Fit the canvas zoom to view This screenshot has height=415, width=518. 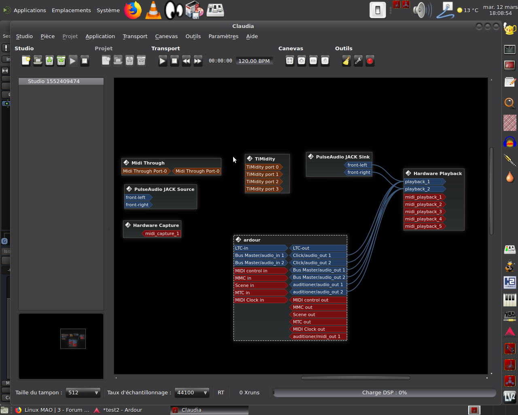coord(290,61)
